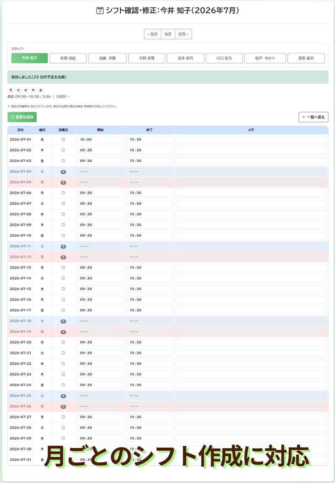Edit start time for 2026-07-10
The width and height of the screenshot is (335, 483).
100,236
